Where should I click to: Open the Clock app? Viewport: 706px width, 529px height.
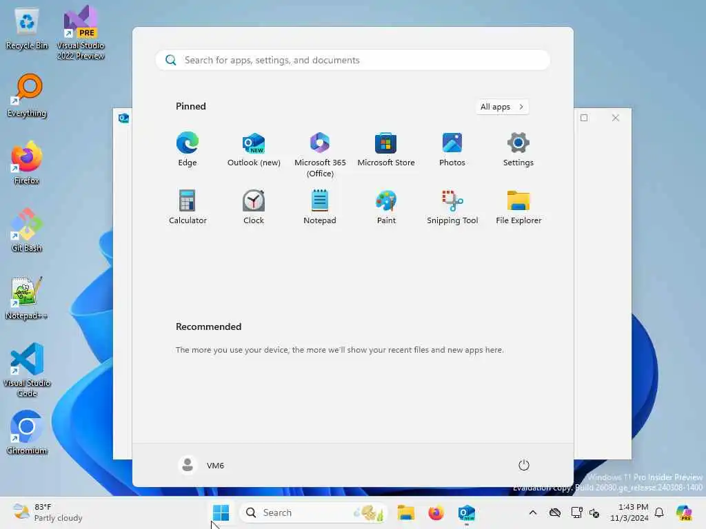tap(254, 207)
